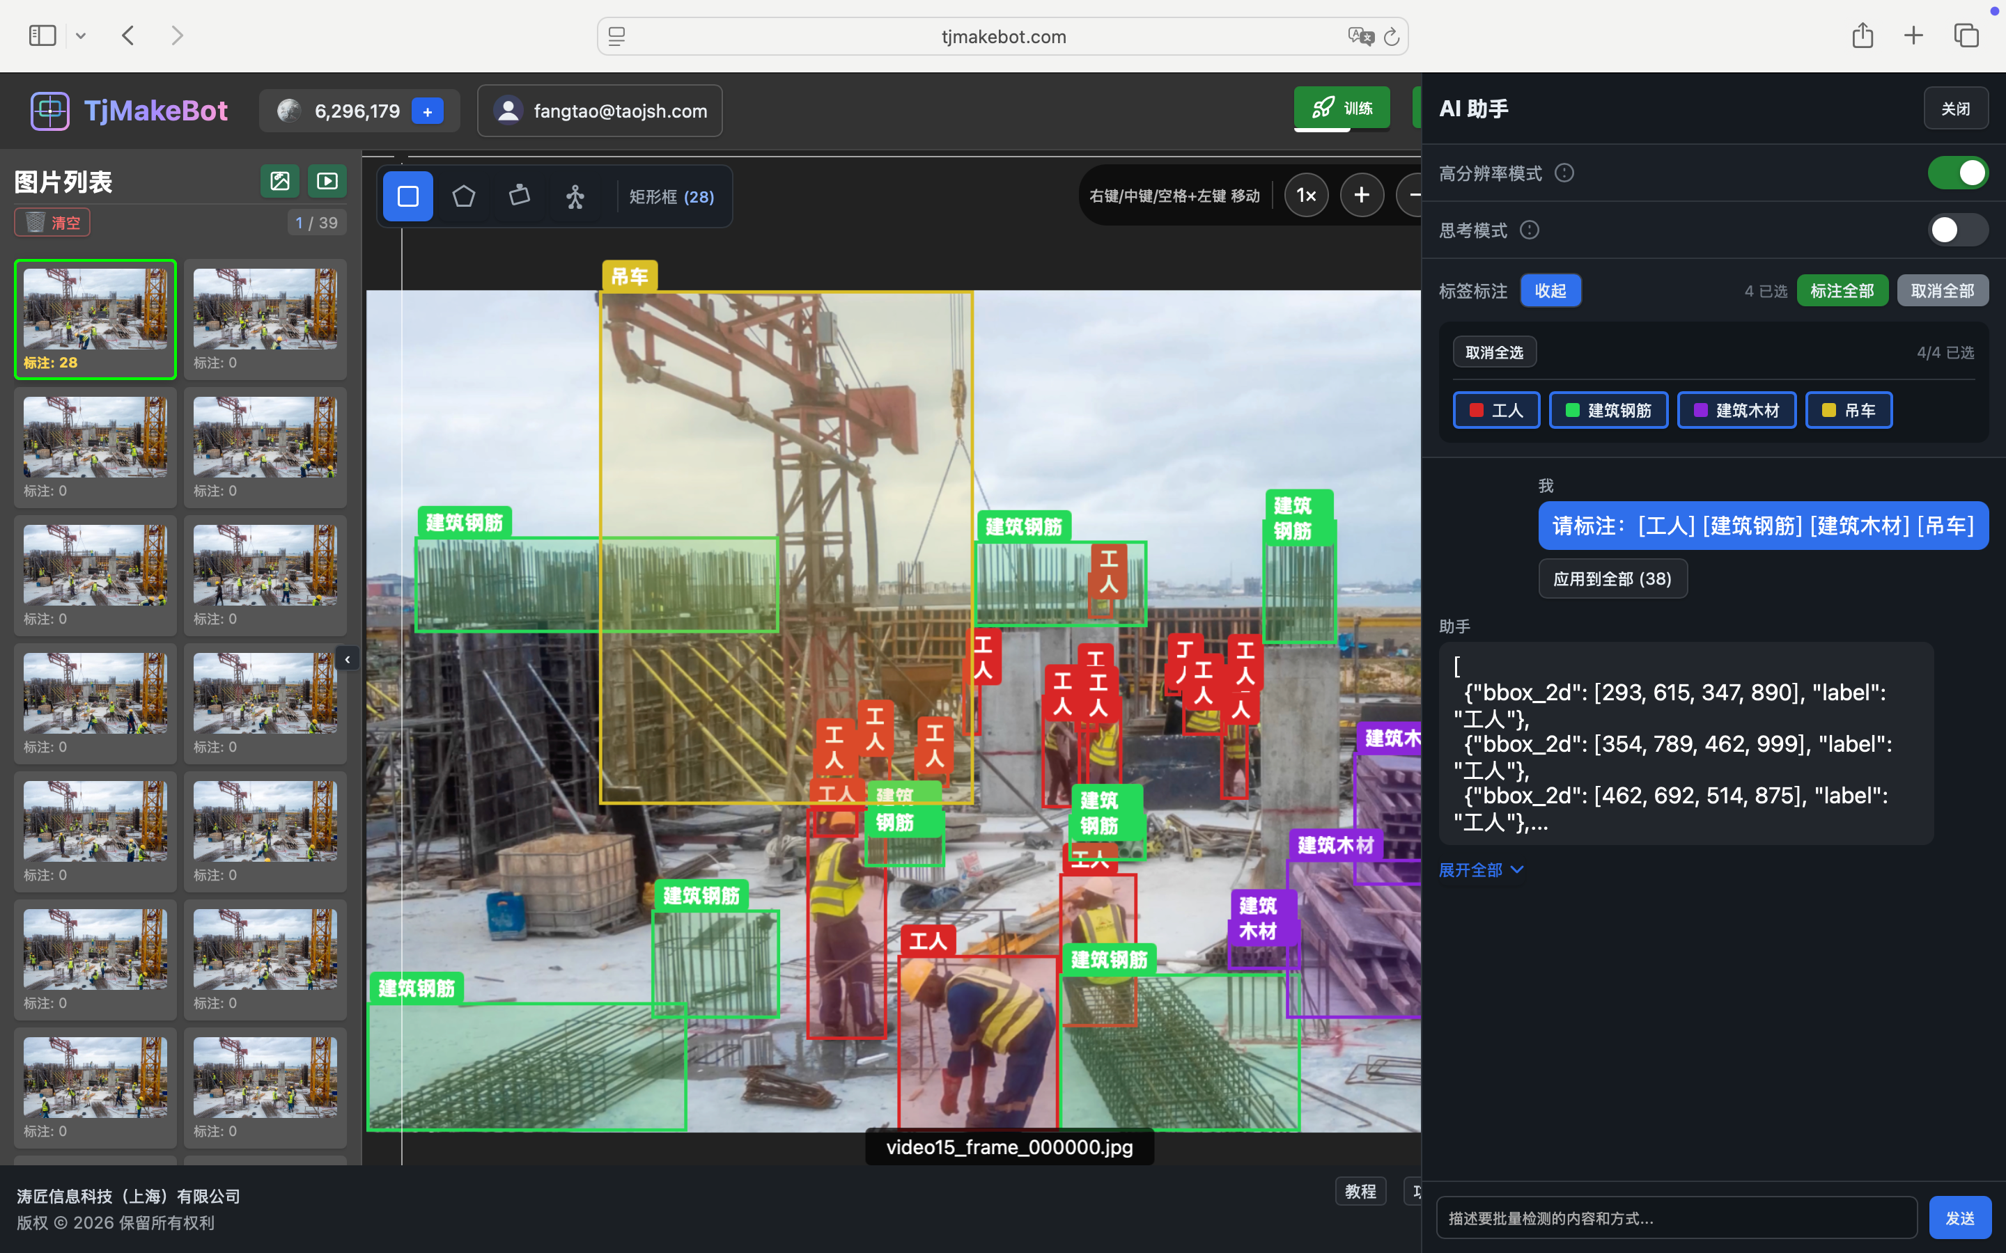2006x1253 pixels.
Task: Click the import video icon in image list
Action: point(327,181)
